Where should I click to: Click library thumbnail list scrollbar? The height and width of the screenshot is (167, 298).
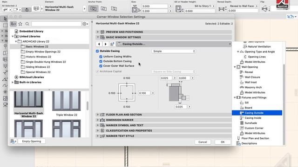[88, 106]
